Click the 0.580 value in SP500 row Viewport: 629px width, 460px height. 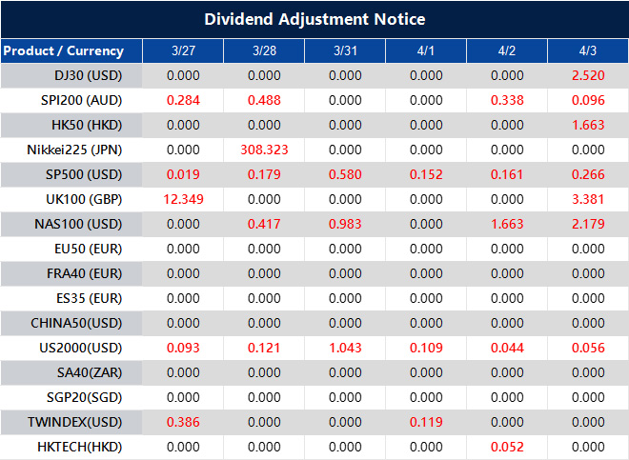(x=345, y=174)
